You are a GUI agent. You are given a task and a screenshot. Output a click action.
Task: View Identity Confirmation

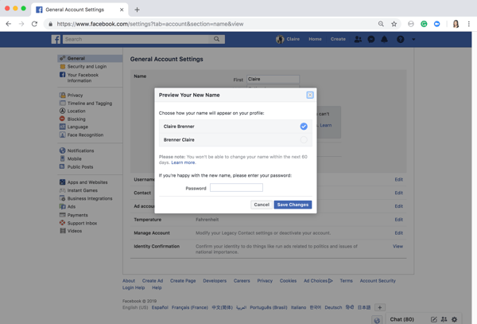pyautogui.click(x=398, y=246)
